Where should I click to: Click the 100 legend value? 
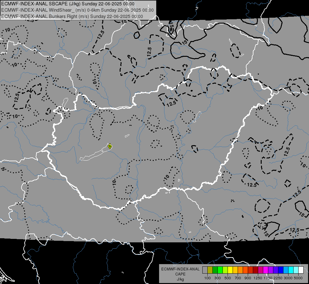pos(207,278)
